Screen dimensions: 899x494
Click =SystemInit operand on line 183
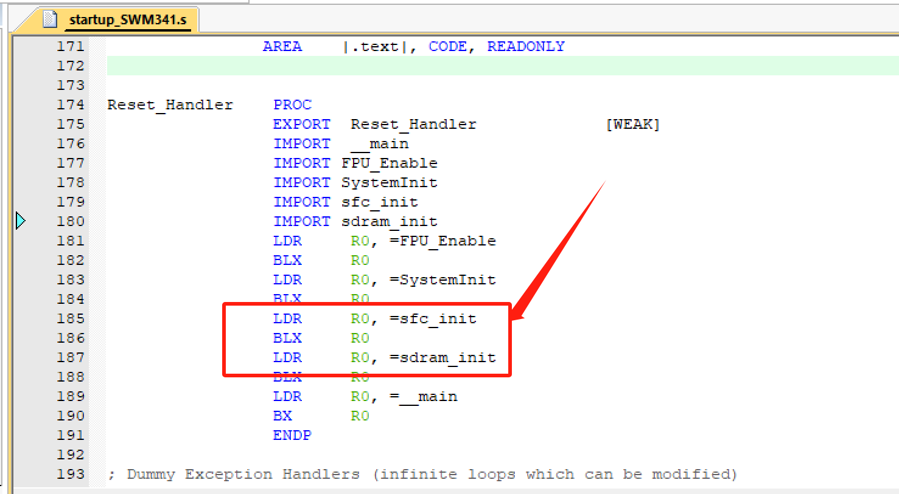point(443,280)
